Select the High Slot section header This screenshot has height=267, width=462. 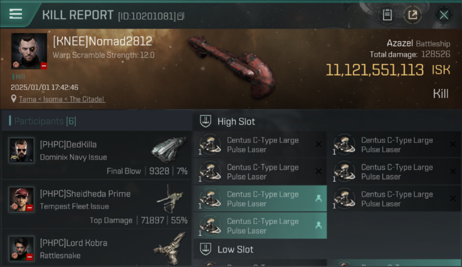[236, 121]
